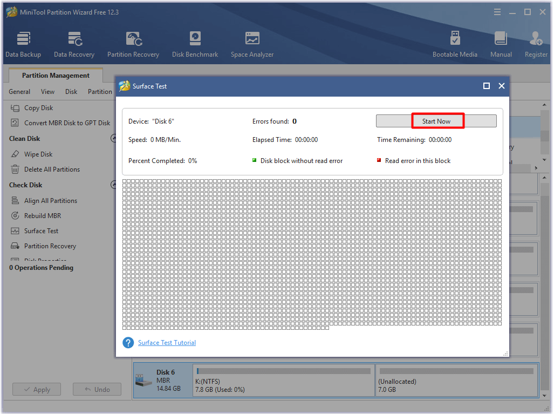The height and width of the screenshot is (414, 554).
Task: Select Disk 6 MBR disk header
Action: tap(163, 381)
